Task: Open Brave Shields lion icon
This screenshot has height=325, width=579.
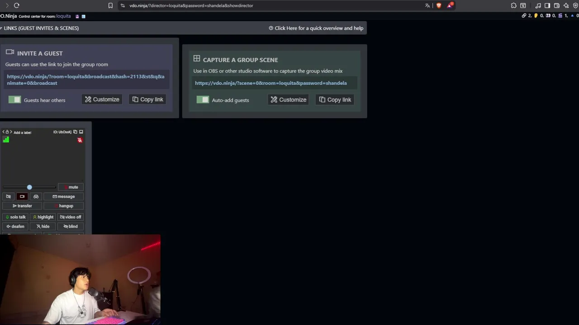Action: (x=439, y=5)
